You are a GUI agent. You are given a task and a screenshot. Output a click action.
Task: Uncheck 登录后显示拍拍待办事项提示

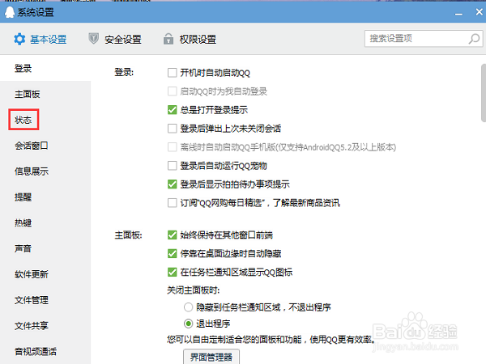[x=172, y=184]
